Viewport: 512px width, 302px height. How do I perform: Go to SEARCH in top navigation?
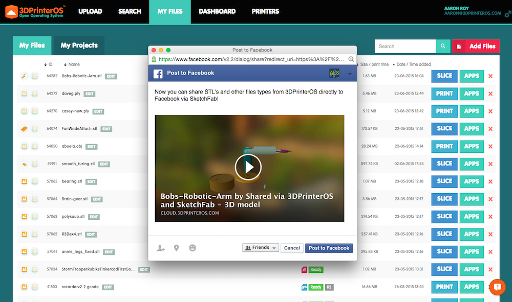click(x=130, y=11)
